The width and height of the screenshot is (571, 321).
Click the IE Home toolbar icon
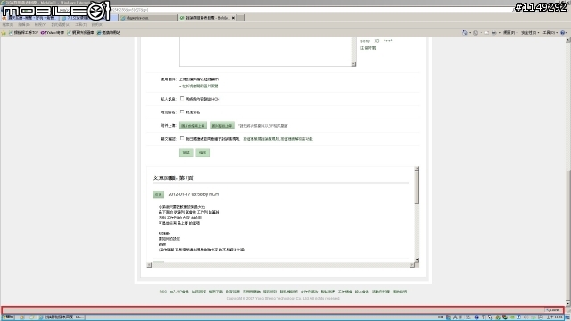tap(465, 33)
